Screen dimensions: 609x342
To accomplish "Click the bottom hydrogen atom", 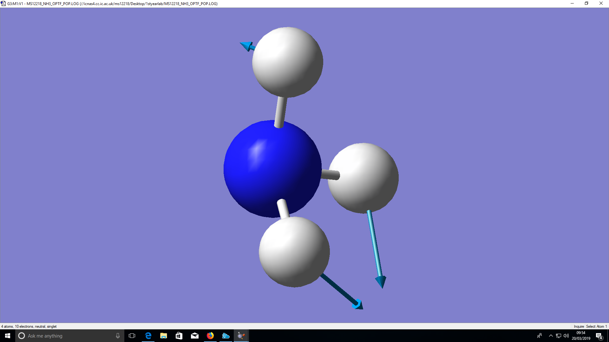I will (294, 252).
